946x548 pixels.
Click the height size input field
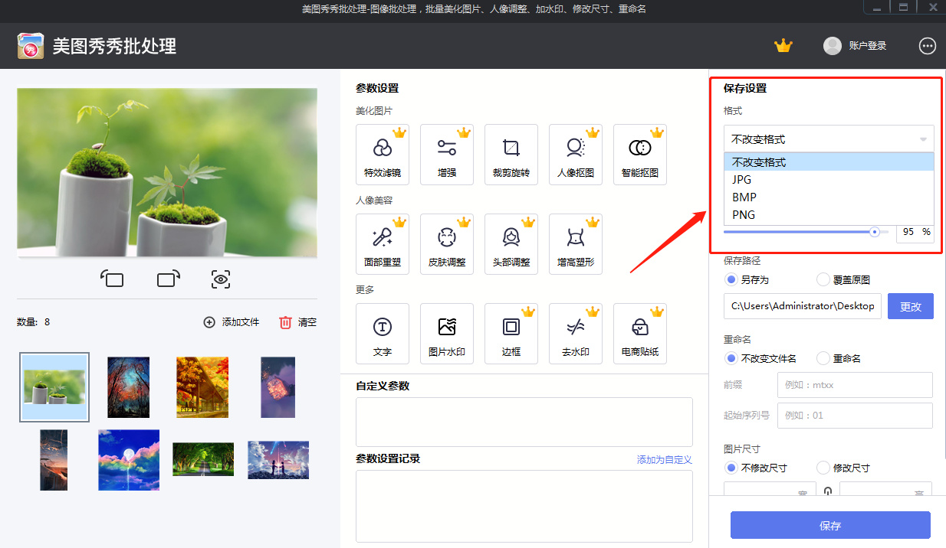886,490
